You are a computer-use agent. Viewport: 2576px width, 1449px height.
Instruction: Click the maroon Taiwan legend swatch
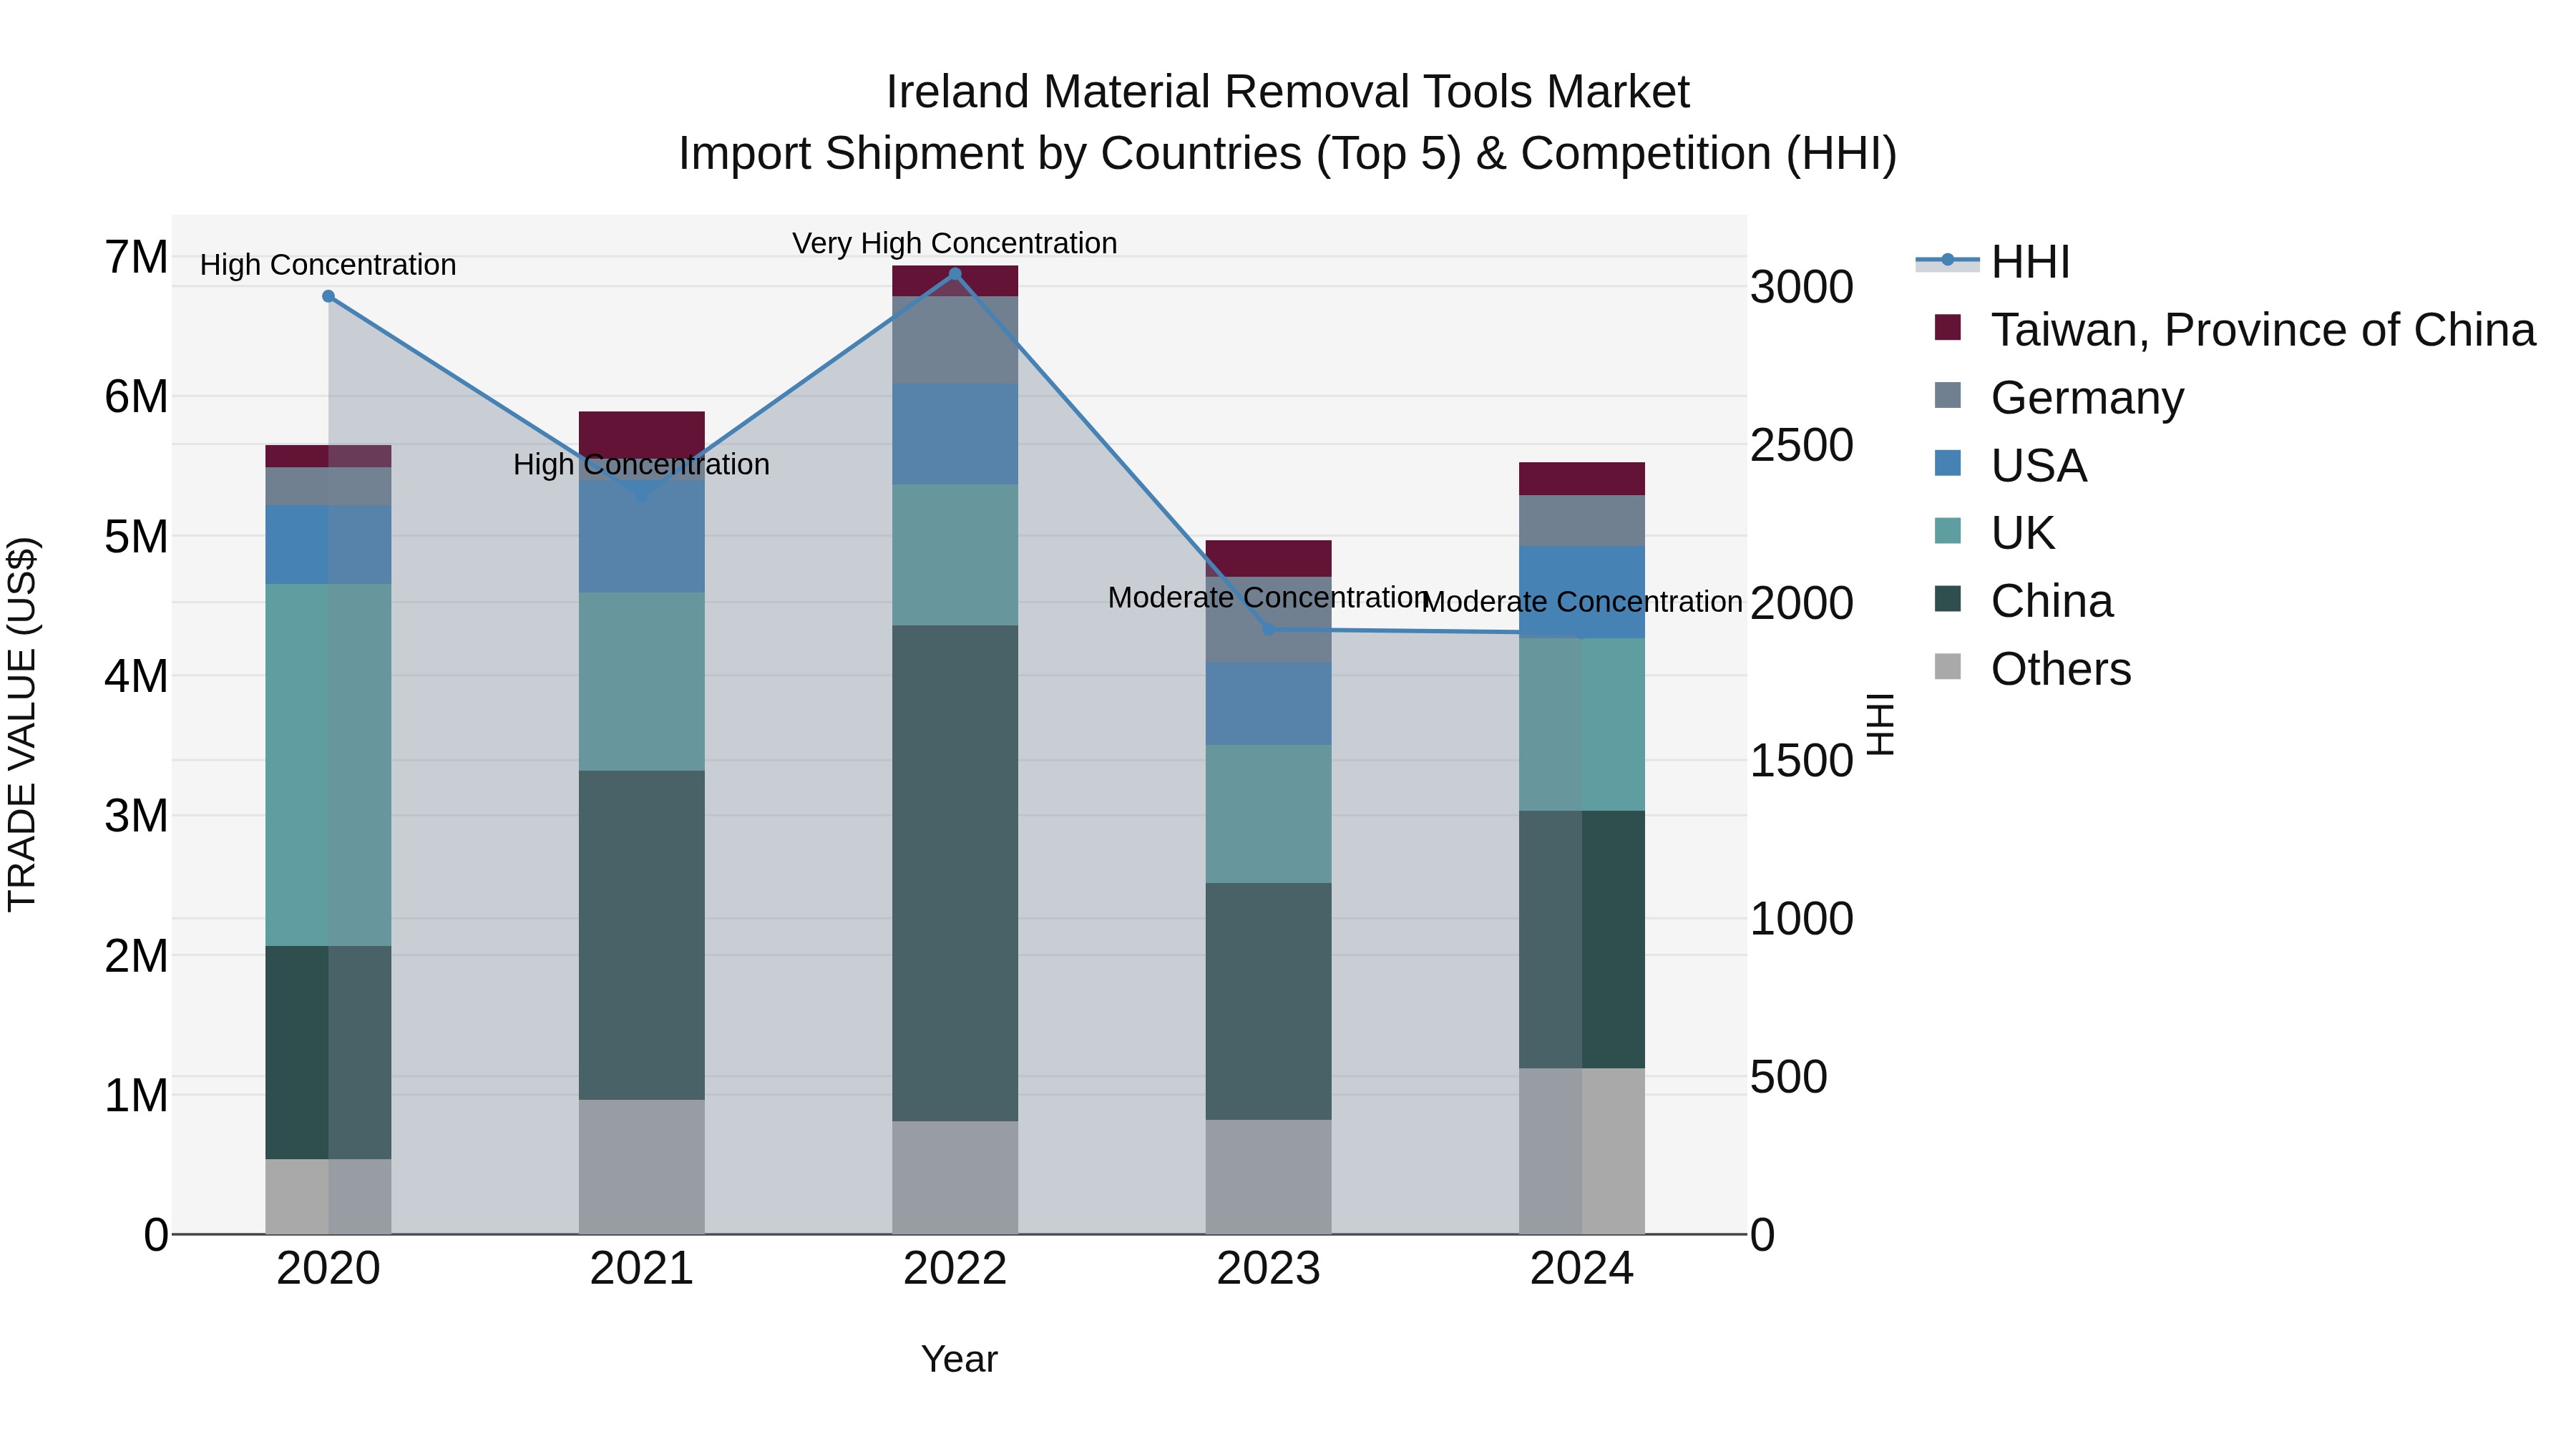[x=1948, y=327]
